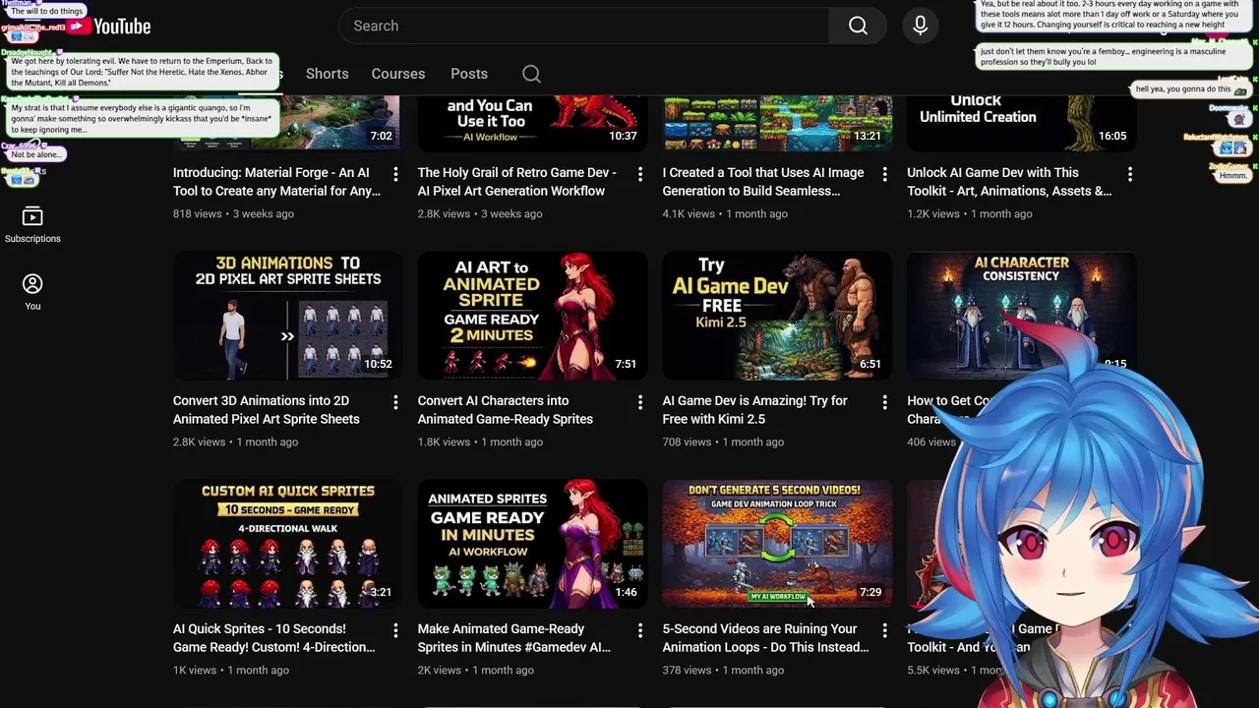Click '1K views • 1 month ago' text
1259x708 pixels.
pyautogui.click(x=231, y=670)
